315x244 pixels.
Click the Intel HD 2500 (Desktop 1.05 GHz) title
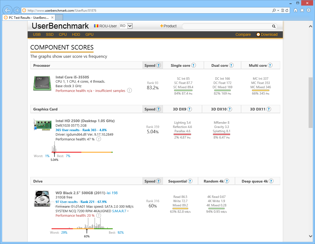click(x=85, y=121)
